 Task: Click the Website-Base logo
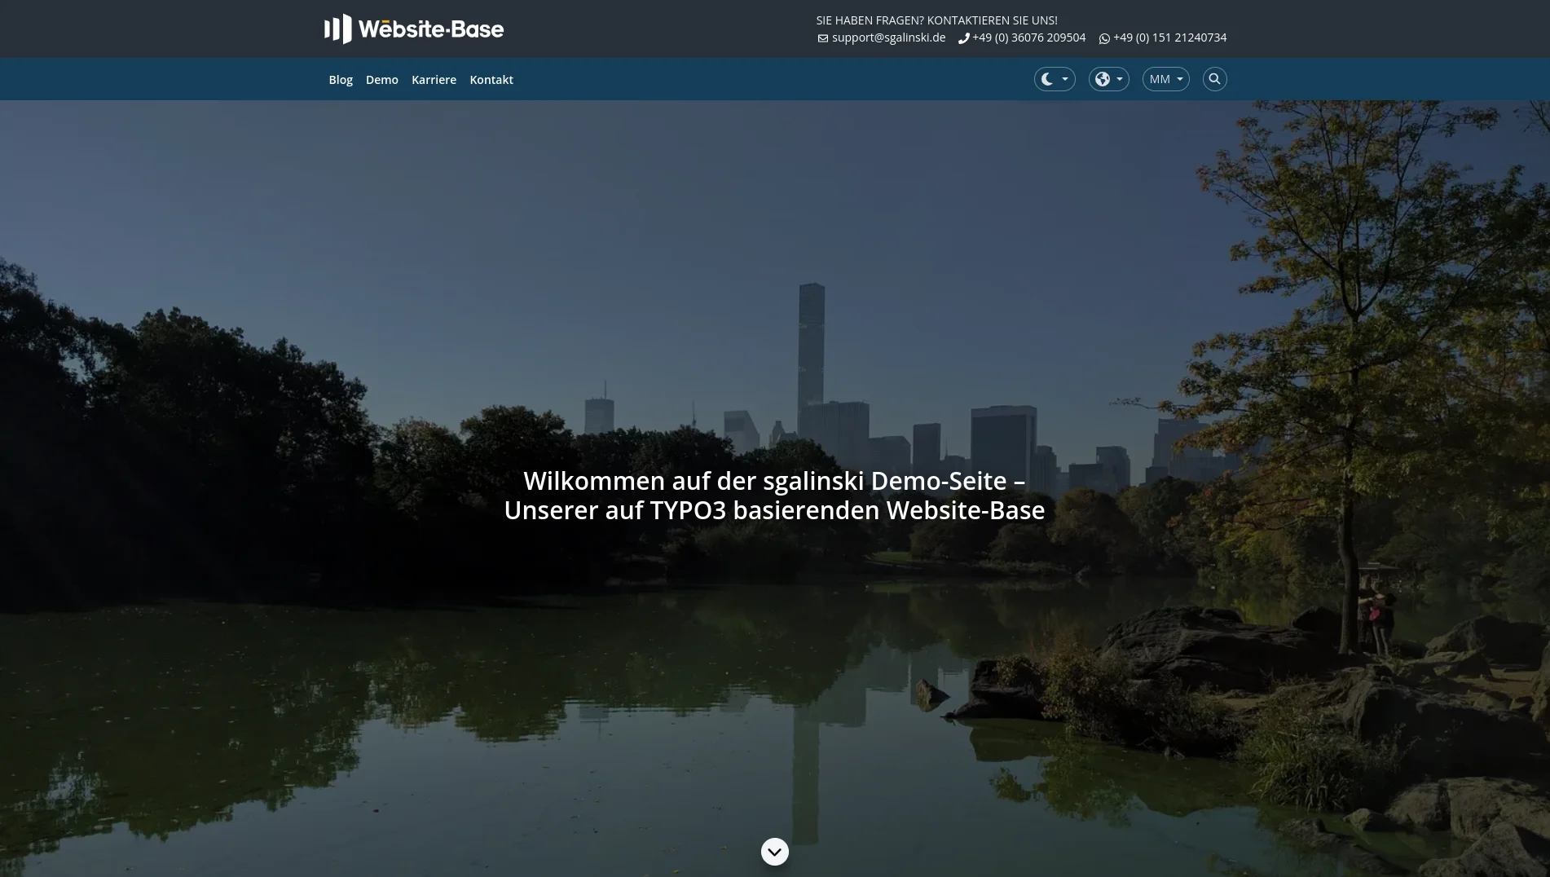(413, 29)
